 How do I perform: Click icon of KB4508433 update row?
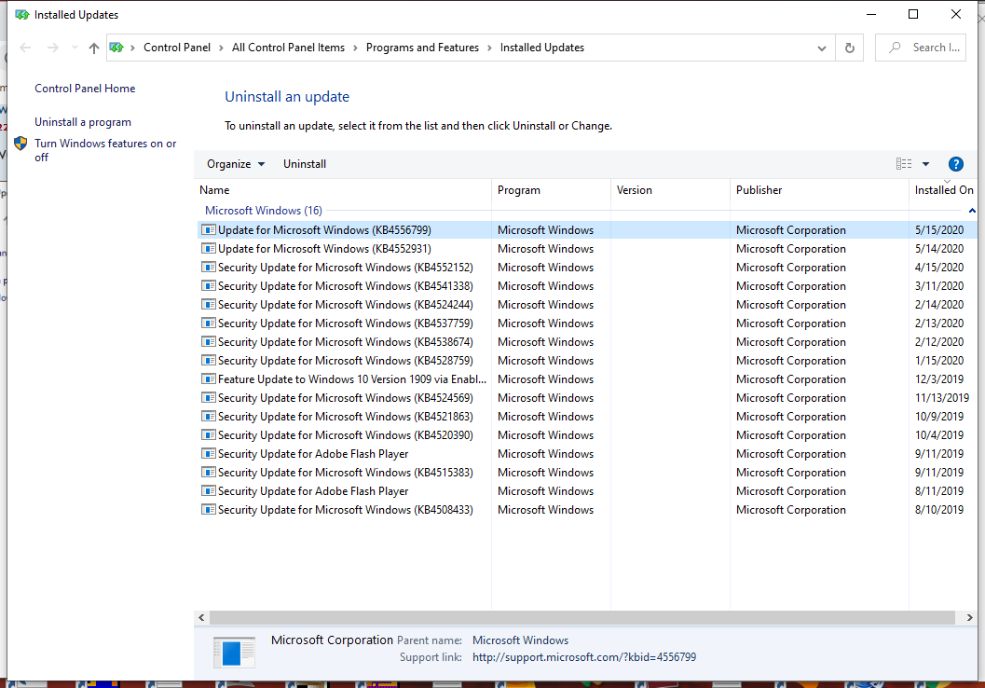tap(208, 510)
